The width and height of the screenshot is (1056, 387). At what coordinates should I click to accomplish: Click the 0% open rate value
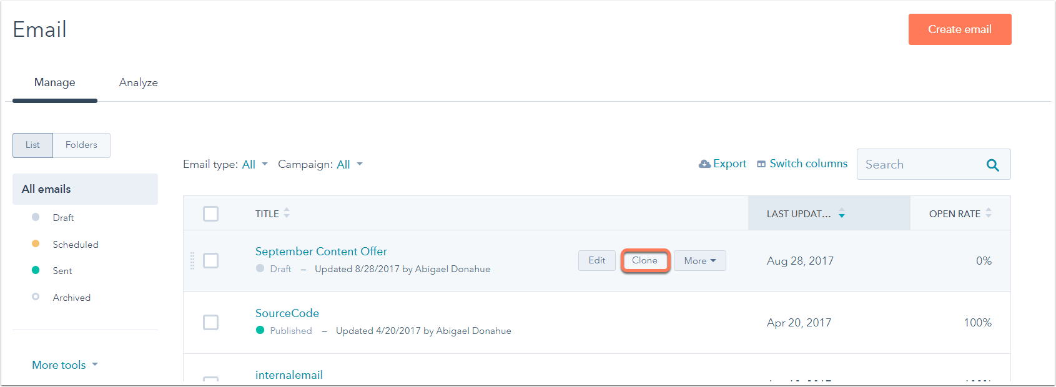point(984,261)
